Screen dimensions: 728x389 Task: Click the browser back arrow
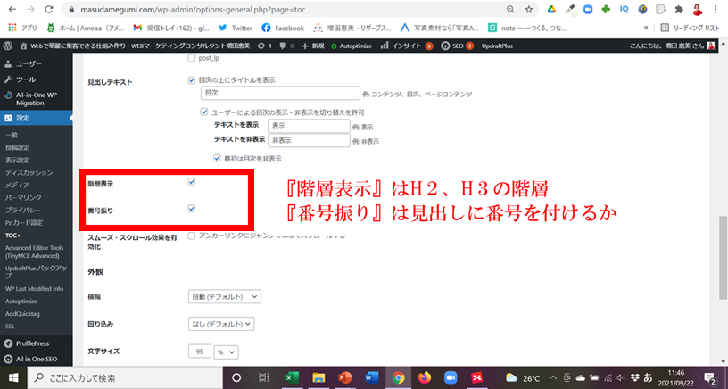pyautogui.click(x=12, y=9)
